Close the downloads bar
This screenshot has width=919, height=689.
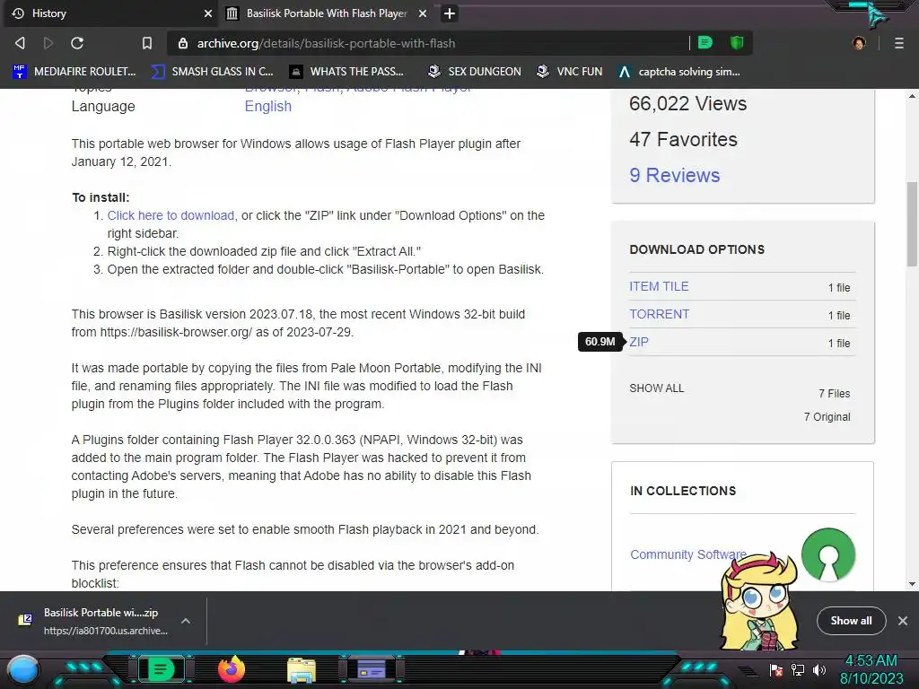(x=903, y=621)
